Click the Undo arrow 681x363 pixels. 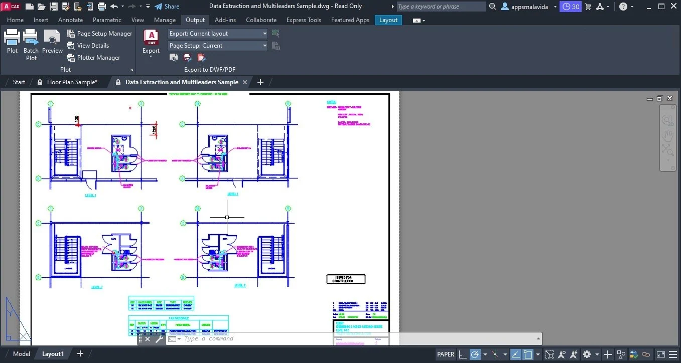(x=114, y=7)
